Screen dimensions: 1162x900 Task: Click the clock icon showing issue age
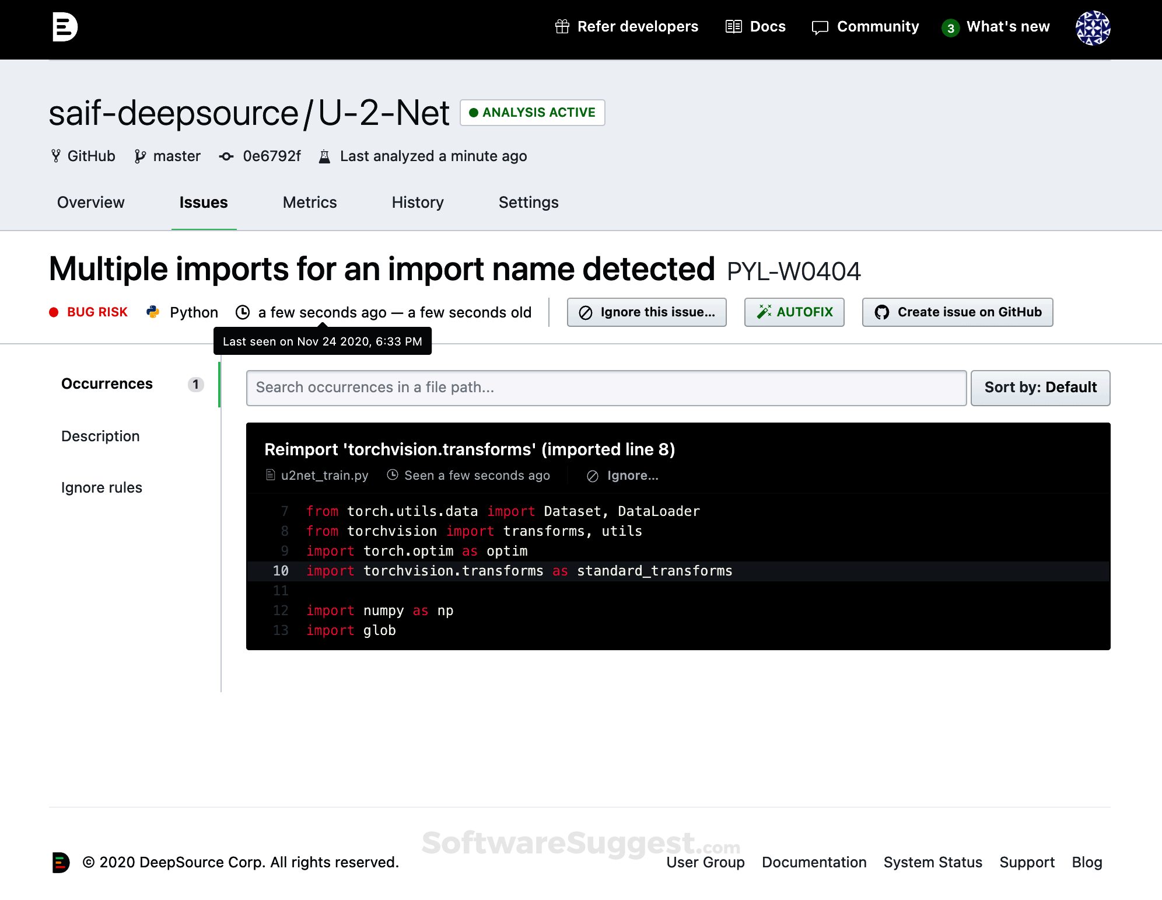(x=243, y=312)
